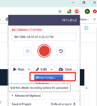The height and width of the screenshot is (106, 97).
Task: Select JMeter Script menu option
Action: click(49, 78)
